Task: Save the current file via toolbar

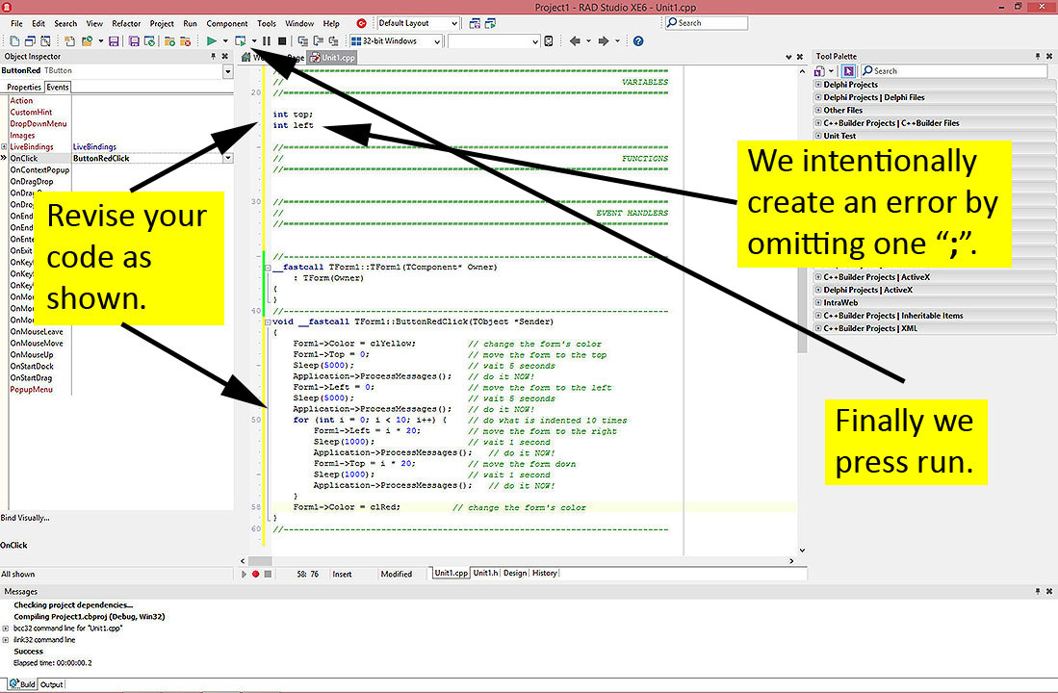Action: [114, 41]
